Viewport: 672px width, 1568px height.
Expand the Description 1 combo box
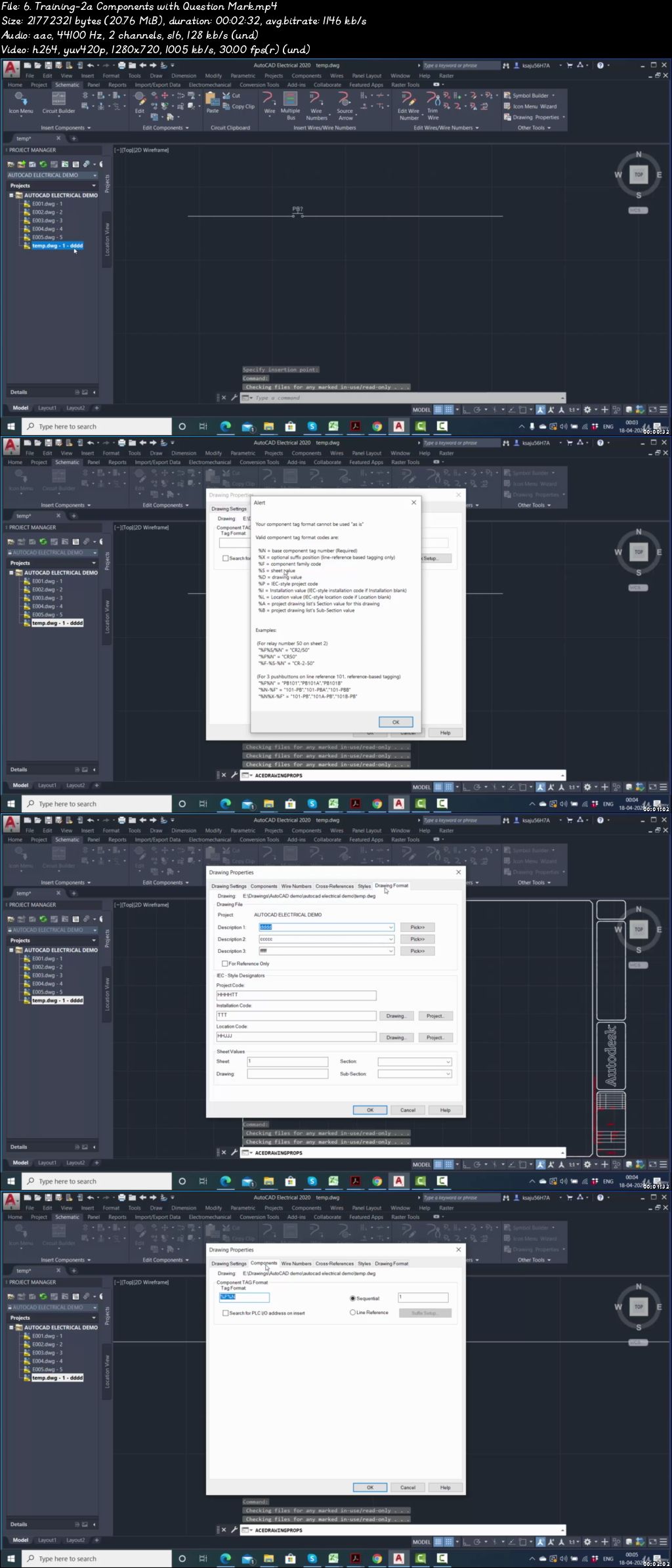(x=390, y=927)
